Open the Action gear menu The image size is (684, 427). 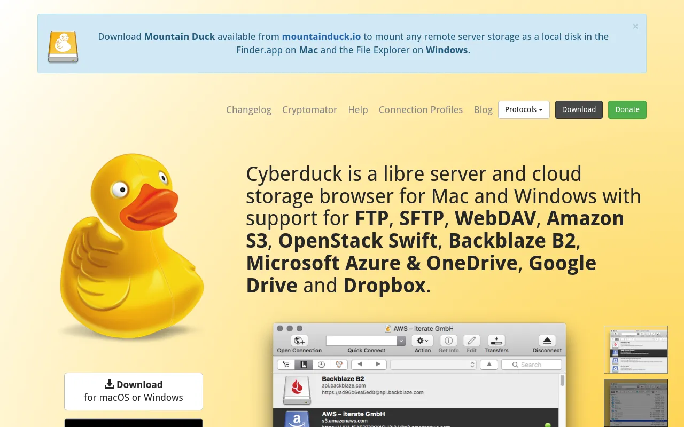[x=422, y=341]
